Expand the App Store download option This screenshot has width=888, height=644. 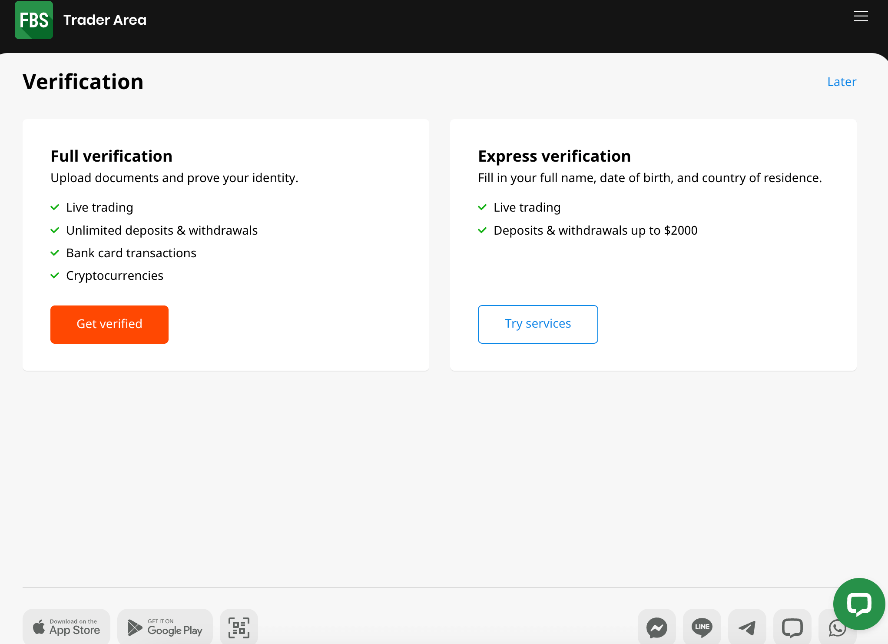coord(66,627)
